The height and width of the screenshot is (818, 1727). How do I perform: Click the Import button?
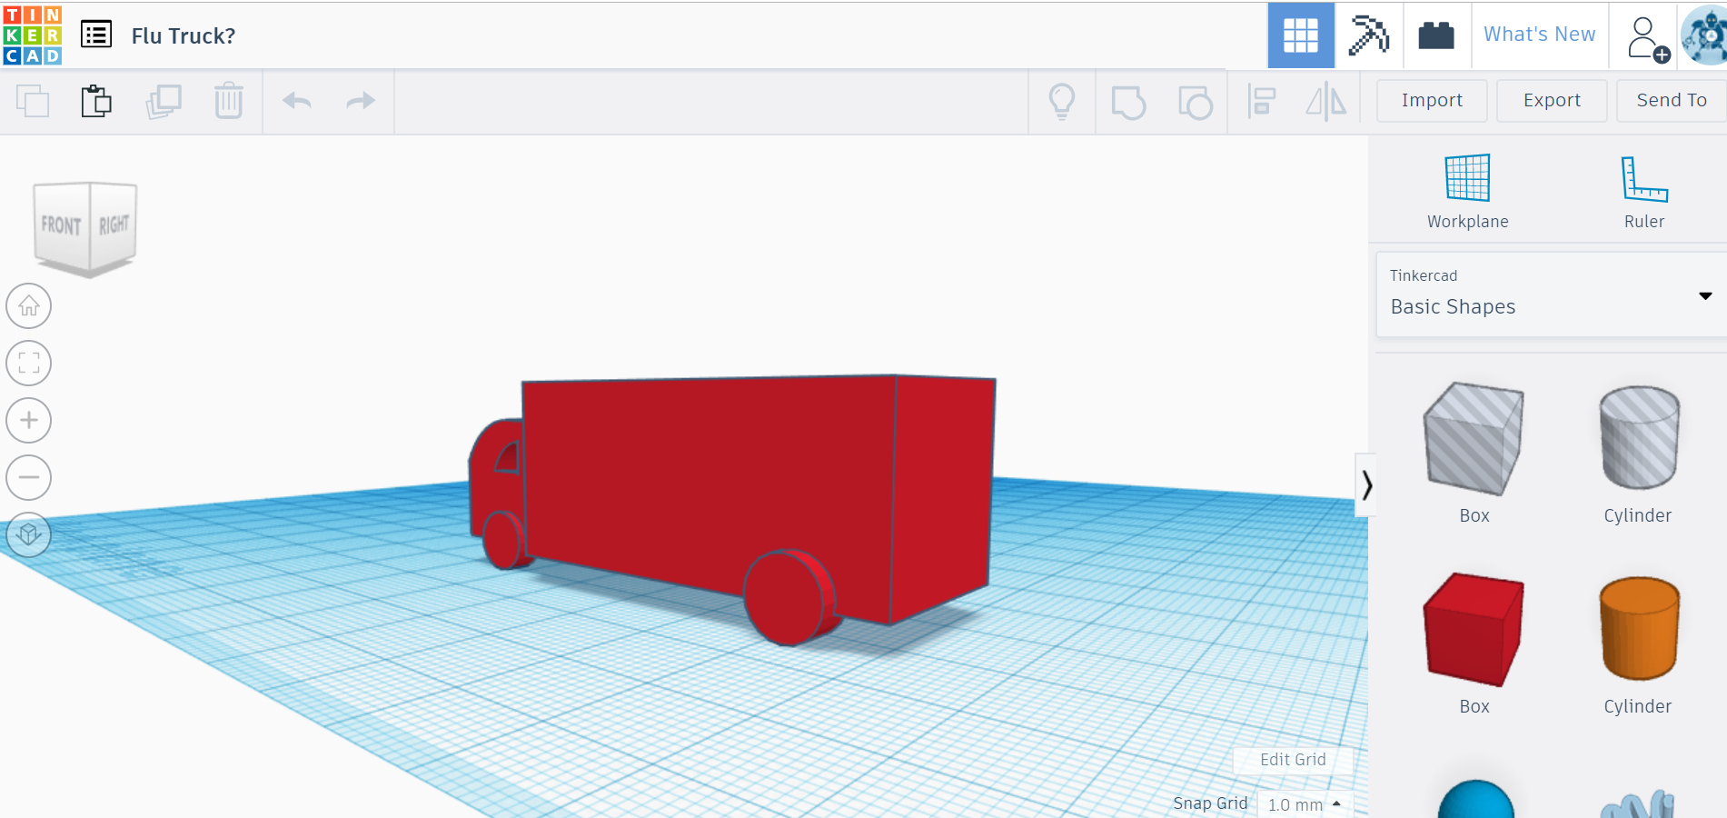pos(1432,101)
